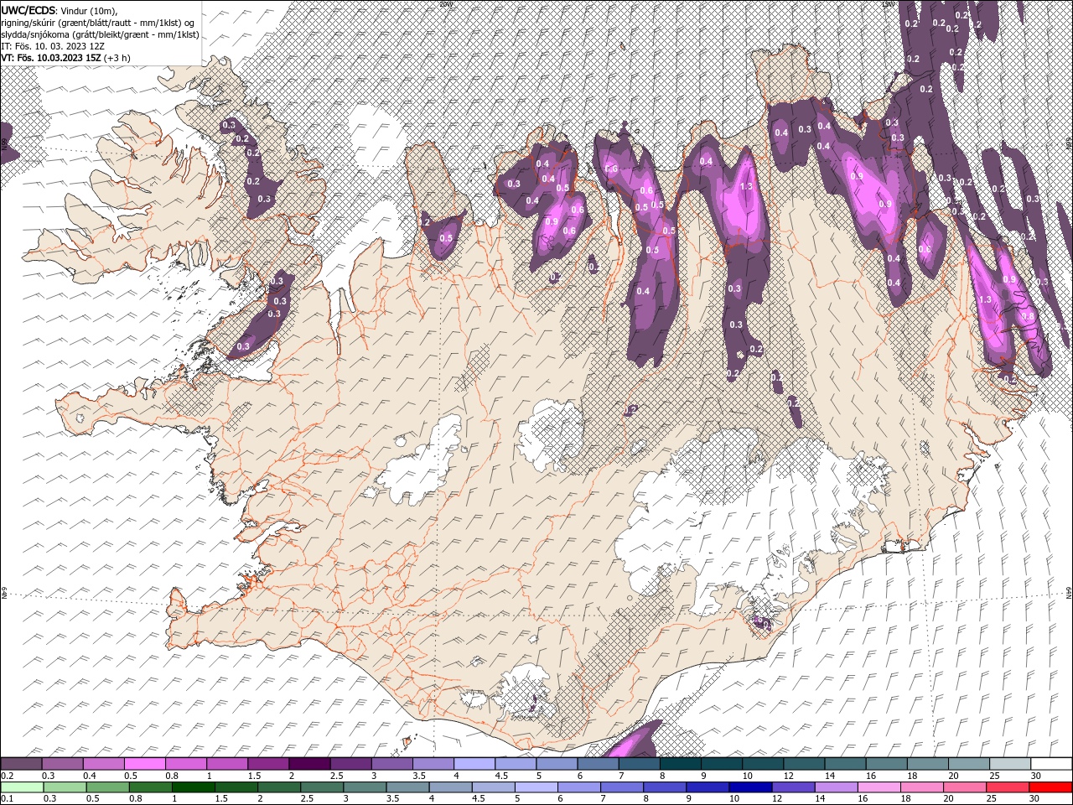
Task: Select the upper legend swatch labeled 0.8
Action: pos(186,763)
